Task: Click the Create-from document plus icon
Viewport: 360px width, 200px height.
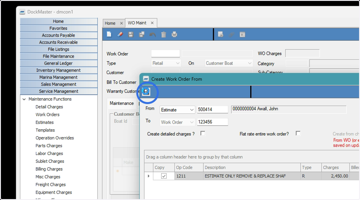Action: (x=220, y=34)
